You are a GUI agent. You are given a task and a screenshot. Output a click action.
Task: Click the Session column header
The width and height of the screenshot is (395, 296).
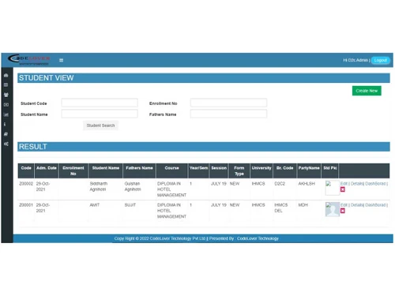point(219,170)
